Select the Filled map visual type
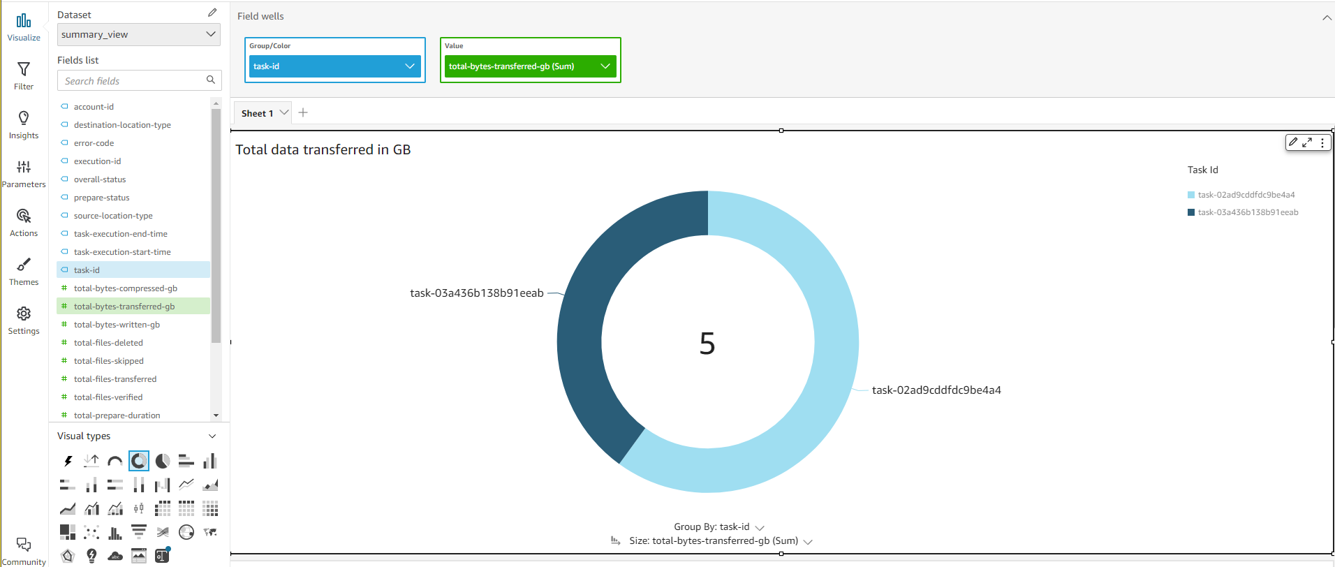This screenshot has height=567, width=1335. point(210,532)
